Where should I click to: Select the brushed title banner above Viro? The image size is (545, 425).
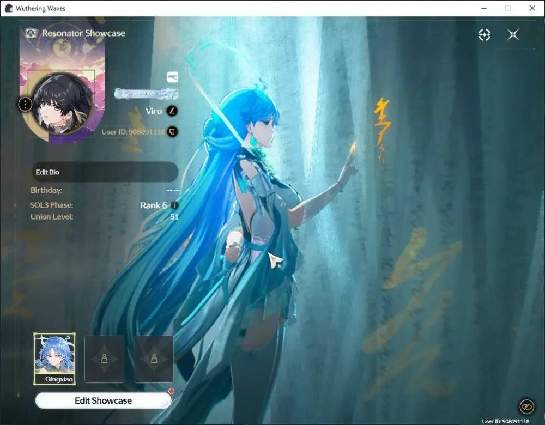click(146, 94)
